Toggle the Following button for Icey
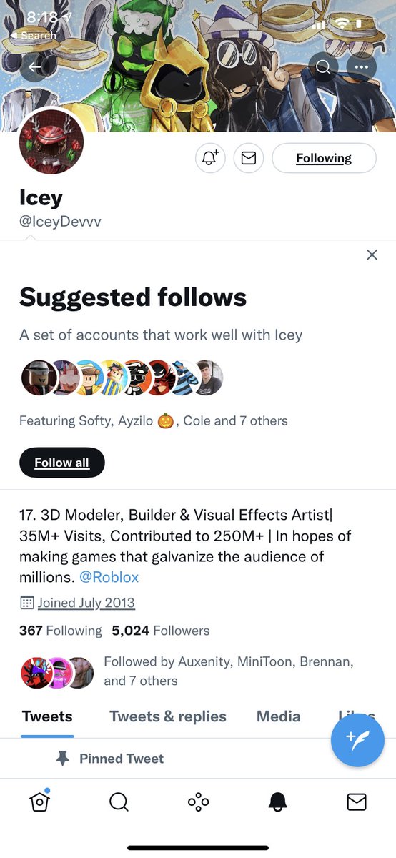This screenshot has height=858, width=396. point(324,158)
